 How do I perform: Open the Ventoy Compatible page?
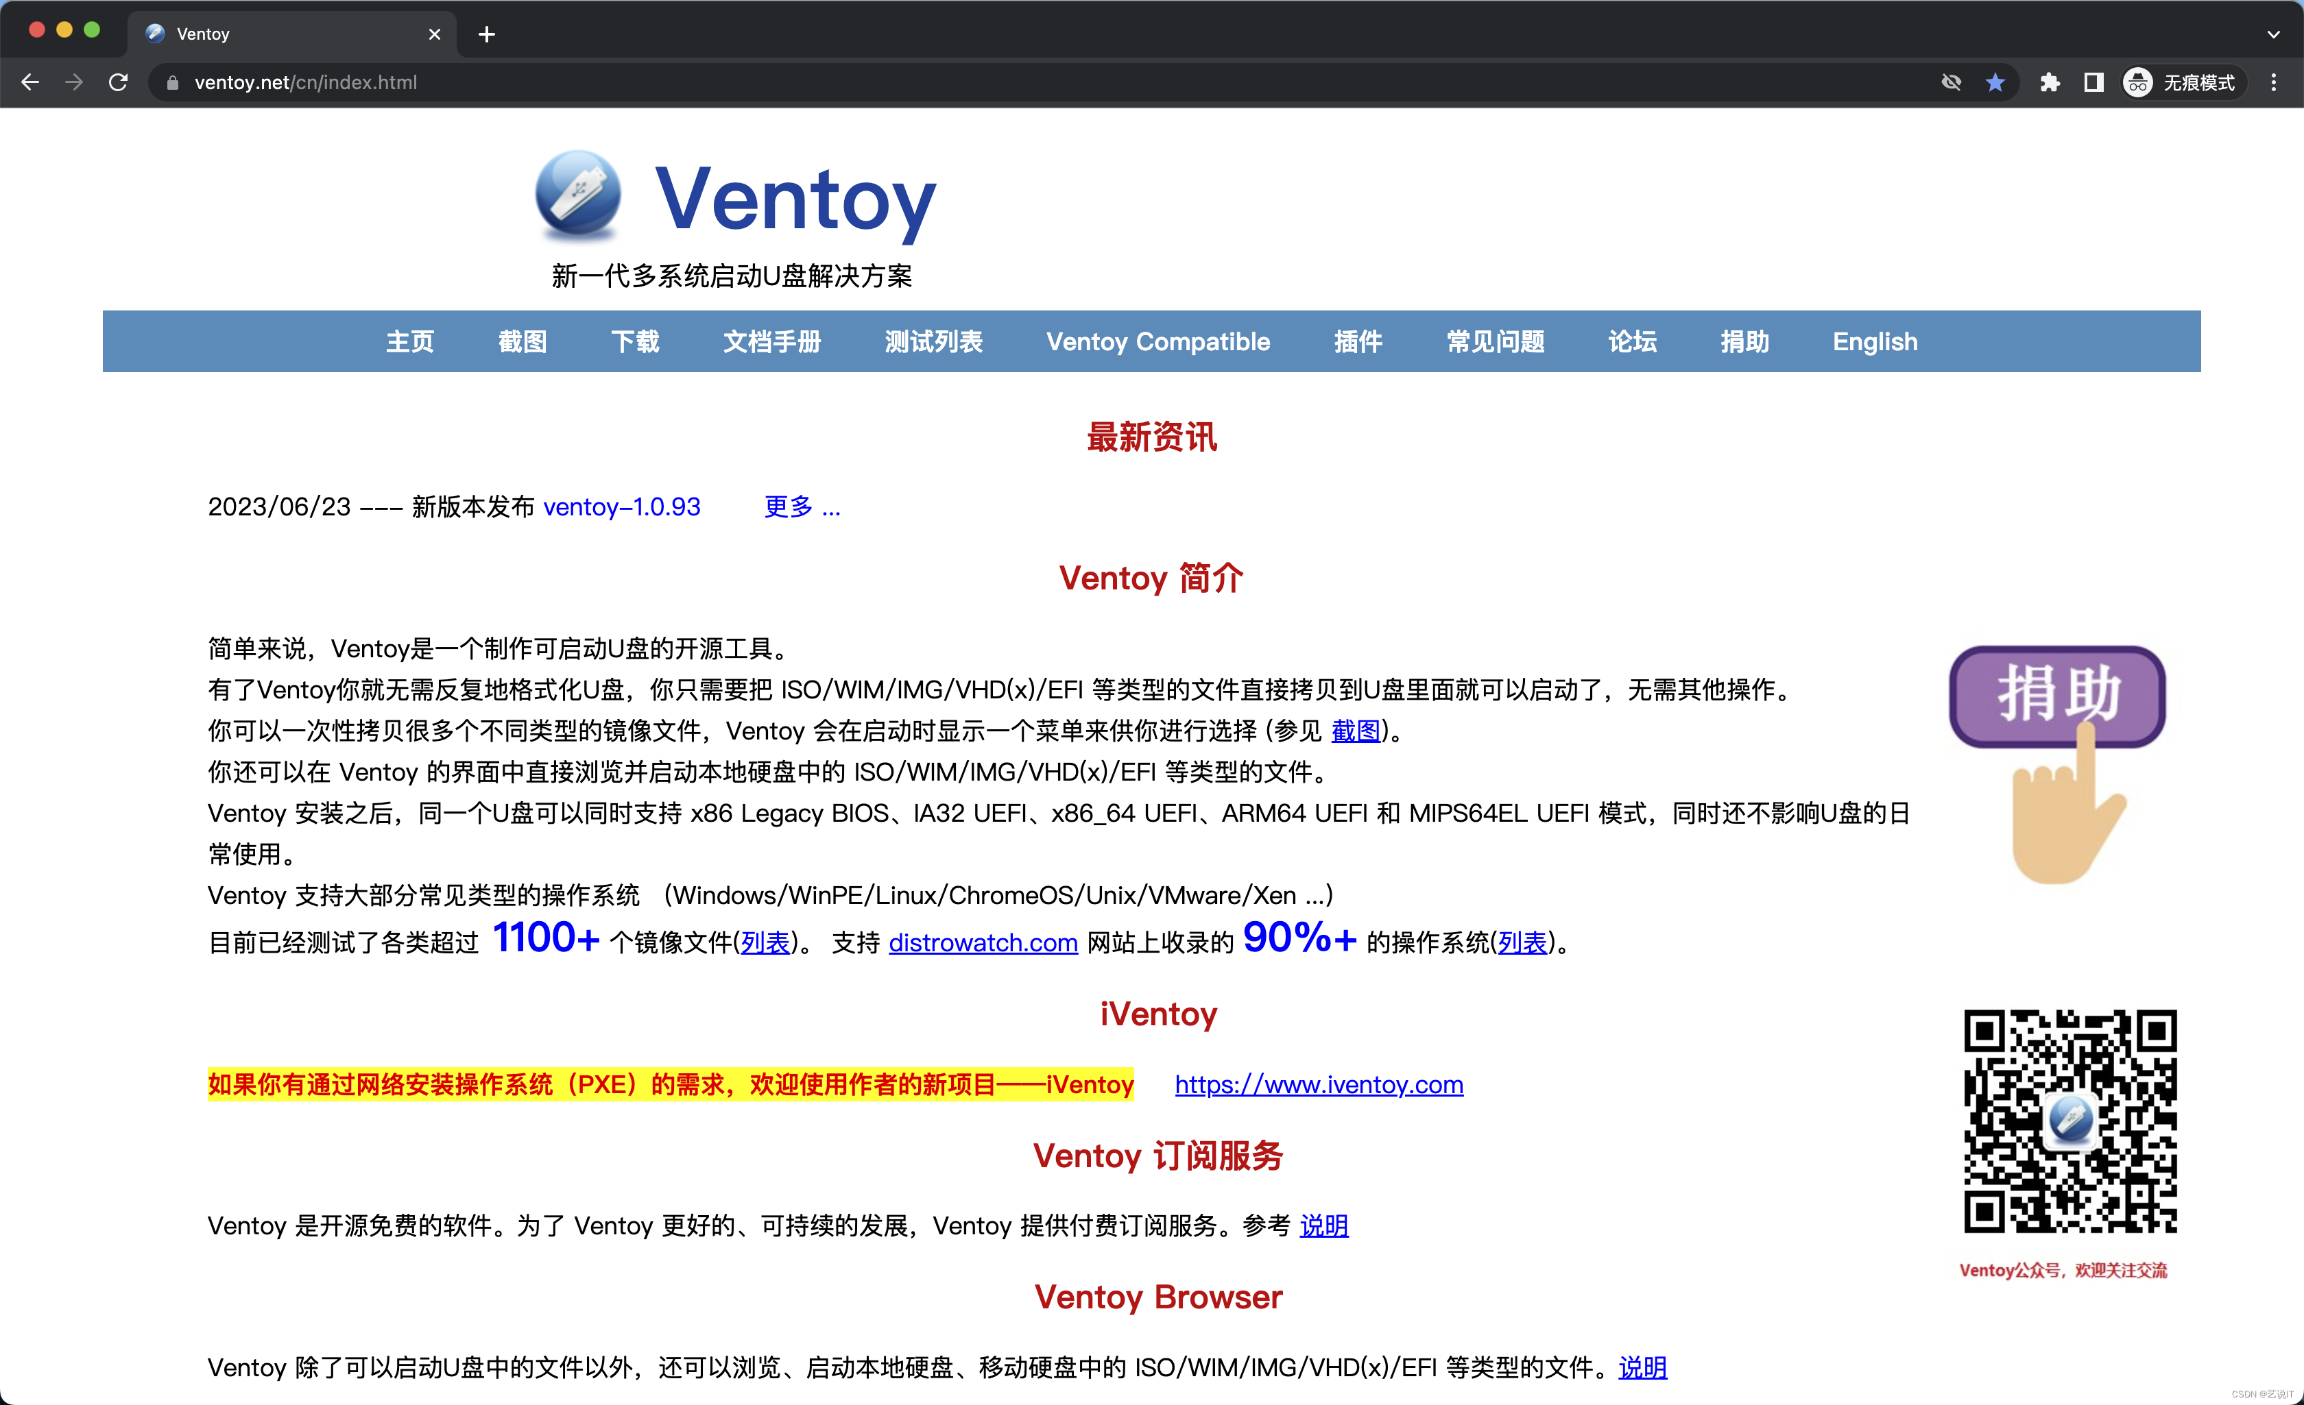(x=1159, y=342)
